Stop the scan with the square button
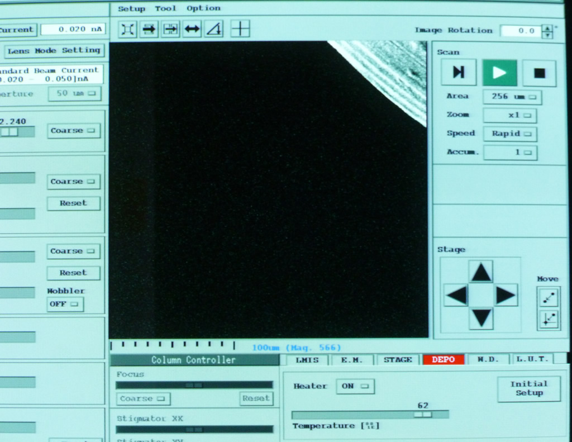Viewport: 572px width, 442px height. coord(539,73)
